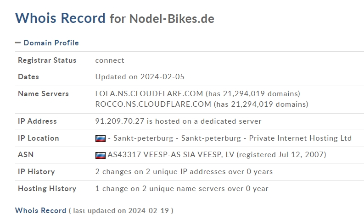This screenshot has width=364, height=219.
Task: Click the Russian flag in IP Location row
Action: click(100, 138)
